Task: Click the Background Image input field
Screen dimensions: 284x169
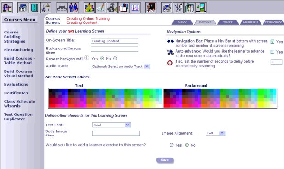Action: tap(114, 49)
